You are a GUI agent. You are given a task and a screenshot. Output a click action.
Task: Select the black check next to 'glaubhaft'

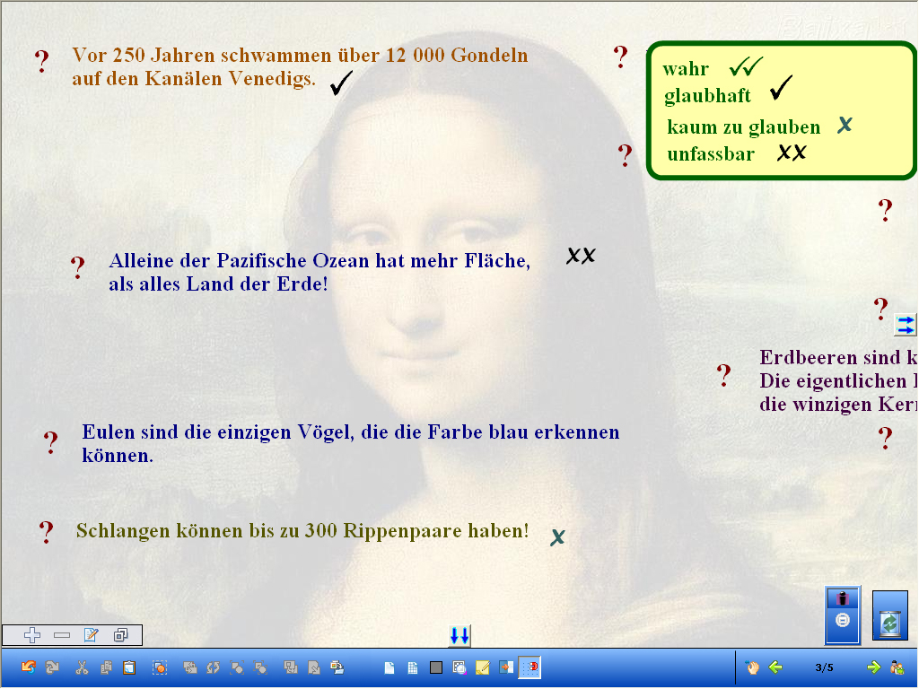point(782,87)
